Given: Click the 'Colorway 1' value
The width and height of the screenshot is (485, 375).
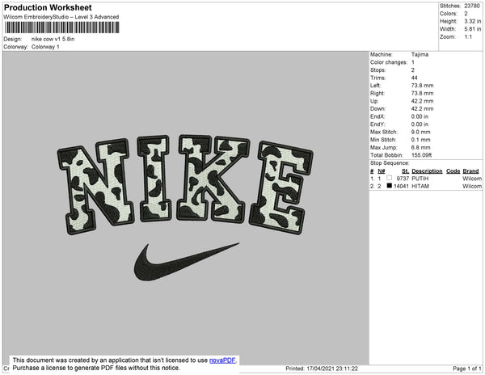Looking at the screenshot, I should (x=45, y=47).
